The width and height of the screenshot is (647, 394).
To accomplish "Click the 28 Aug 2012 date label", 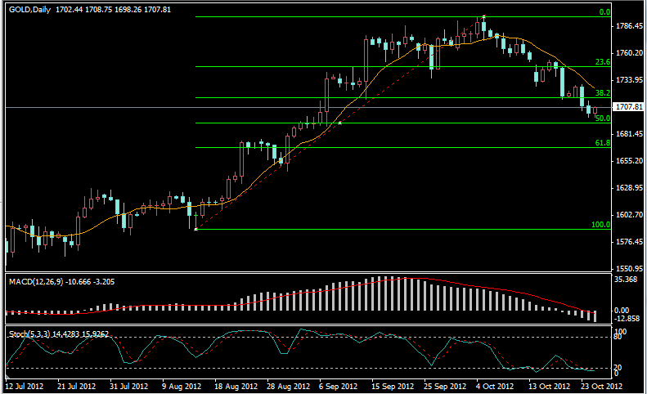I will pos(289,386).
